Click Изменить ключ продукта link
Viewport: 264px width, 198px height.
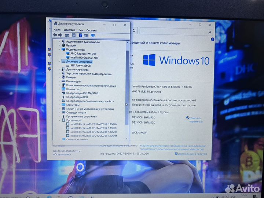tap(192, 154)
